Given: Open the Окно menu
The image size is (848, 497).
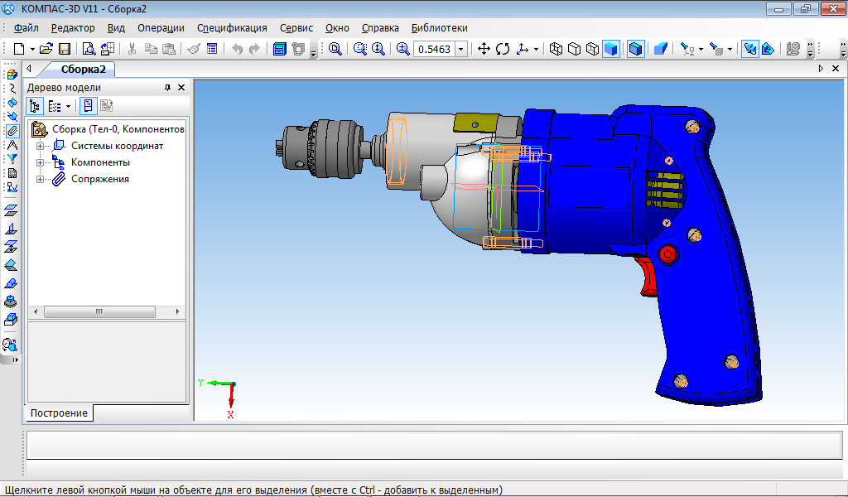Looking at the screenshot, I should coord(337,28).
